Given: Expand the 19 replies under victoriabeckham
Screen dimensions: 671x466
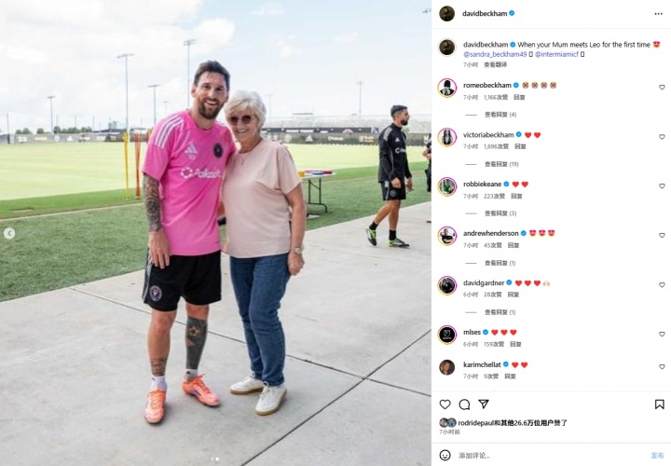Looking at the screenshot, I should pyautogui.click(x=501, y=164).
